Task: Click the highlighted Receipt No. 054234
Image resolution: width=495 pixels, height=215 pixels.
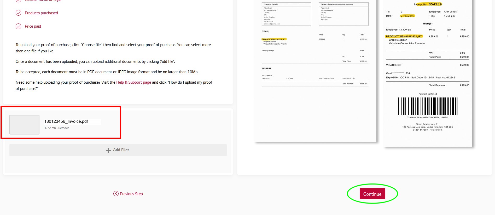Action: coord(428,4)
